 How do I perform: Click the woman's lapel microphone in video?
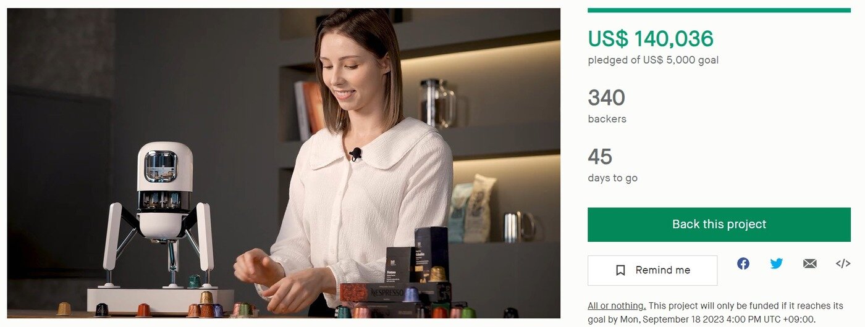(355, 153)
